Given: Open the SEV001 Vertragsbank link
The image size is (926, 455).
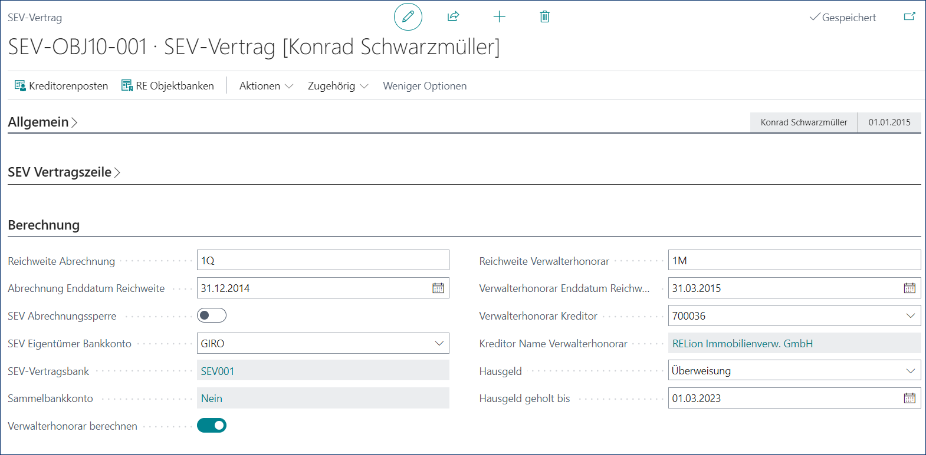Looking at the screenshot, I should pyautogui.click(x=218, y=371).
